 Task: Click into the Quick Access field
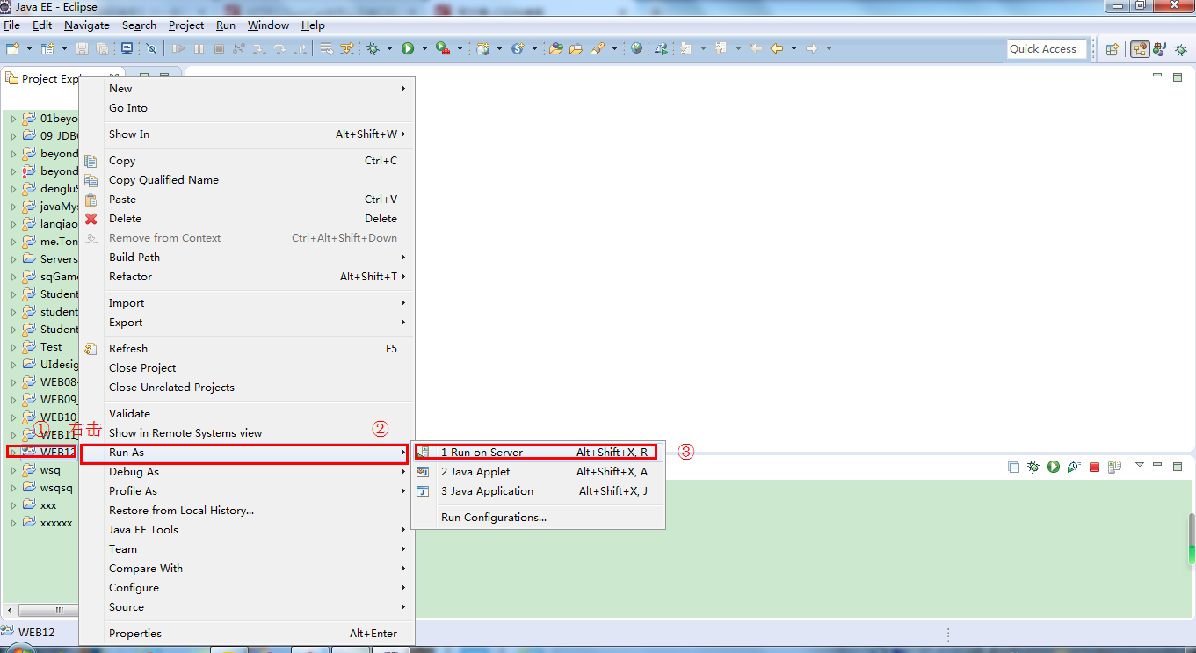[1047, 49]
